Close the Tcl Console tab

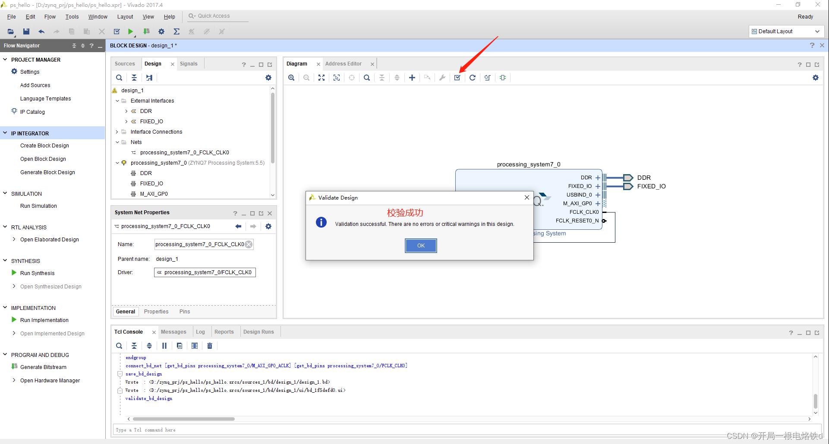click(154, 332)
